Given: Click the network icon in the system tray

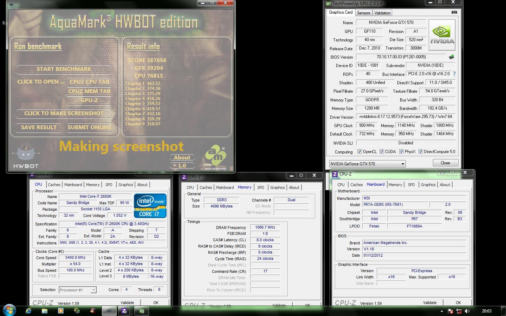Looking at the screenshot, I should click(459, 311).
